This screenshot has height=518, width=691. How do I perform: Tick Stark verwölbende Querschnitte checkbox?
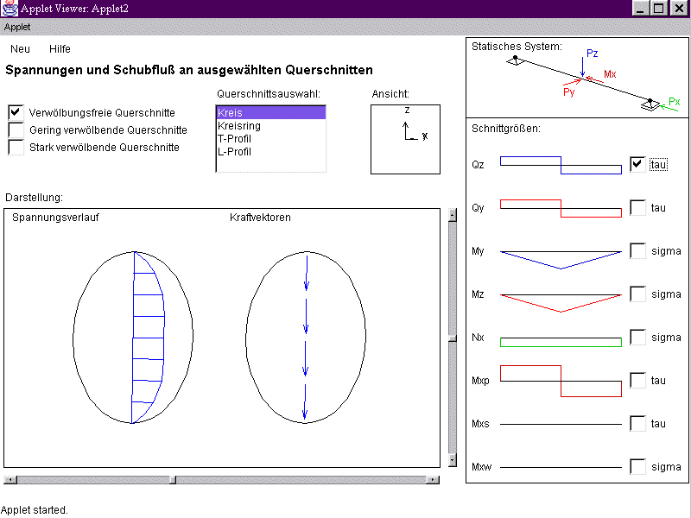pos(16,147)
